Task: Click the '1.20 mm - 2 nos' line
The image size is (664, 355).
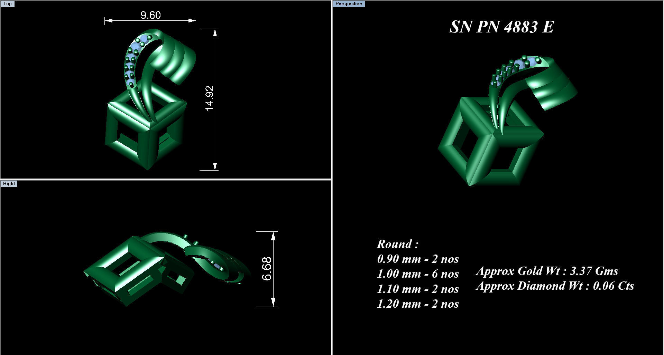Action: pyautogui.click(x=418, y=304)
